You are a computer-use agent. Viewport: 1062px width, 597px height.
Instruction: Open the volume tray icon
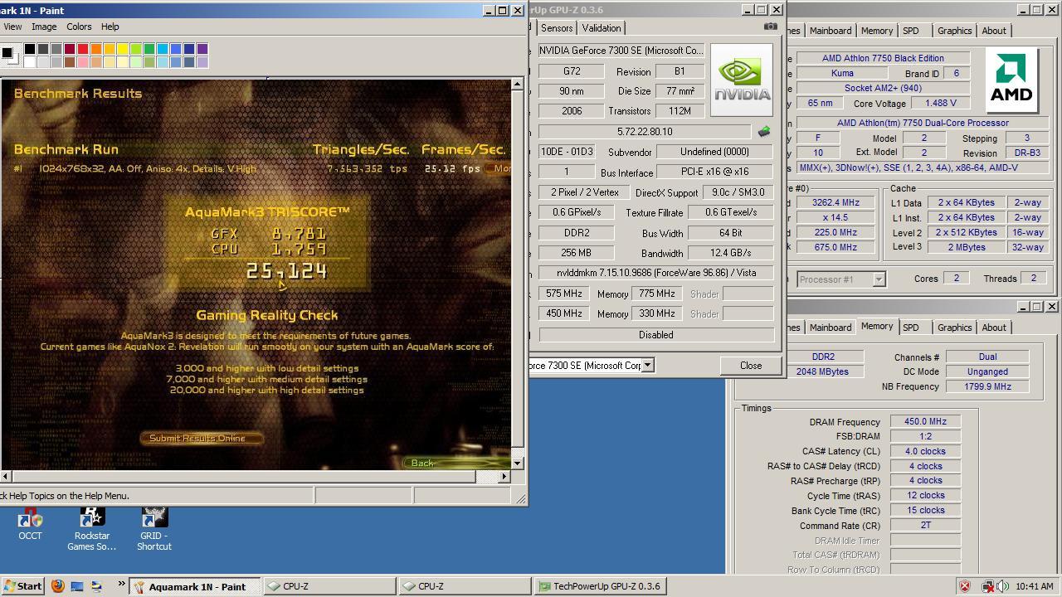point(1003,586)
